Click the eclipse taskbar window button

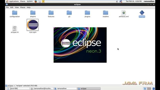[89, 88]
